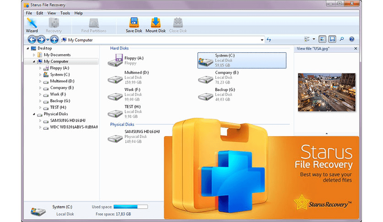Select the Floppy (A:) disk icon

click(x=115, y=61)
